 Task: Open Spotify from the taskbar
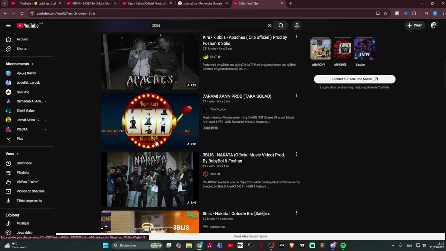point(343,245)
